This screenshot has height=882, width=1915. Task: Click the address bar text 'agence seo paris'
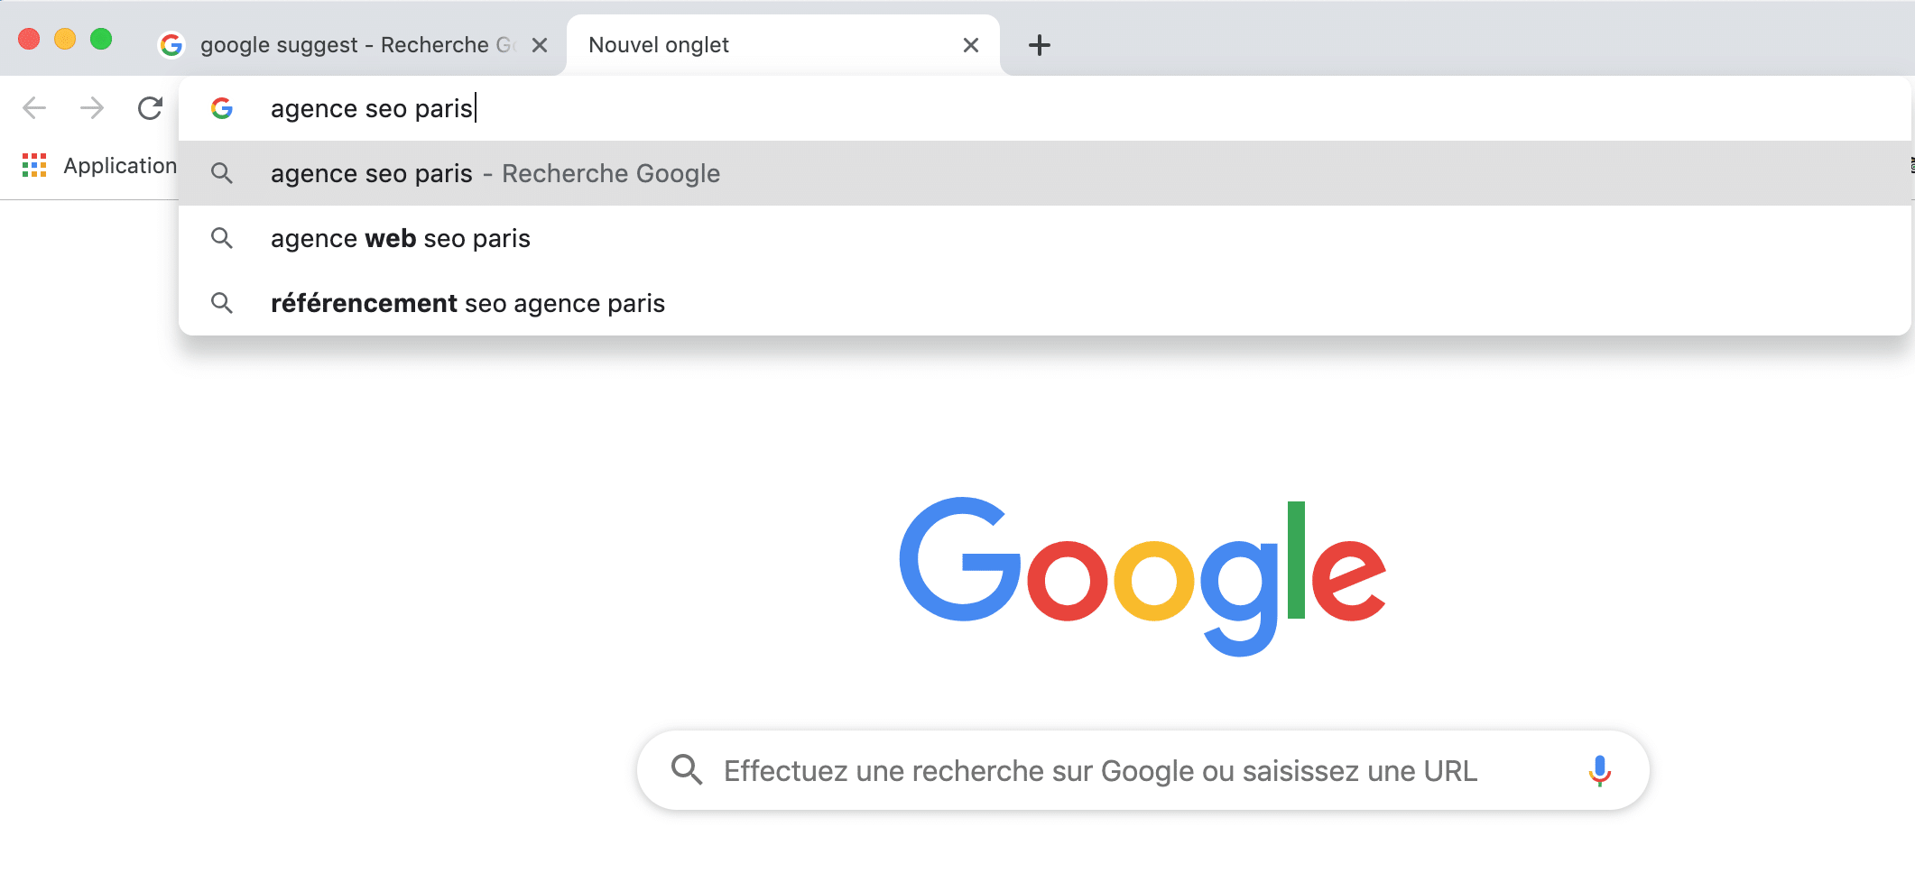click(x=372, y=108)
